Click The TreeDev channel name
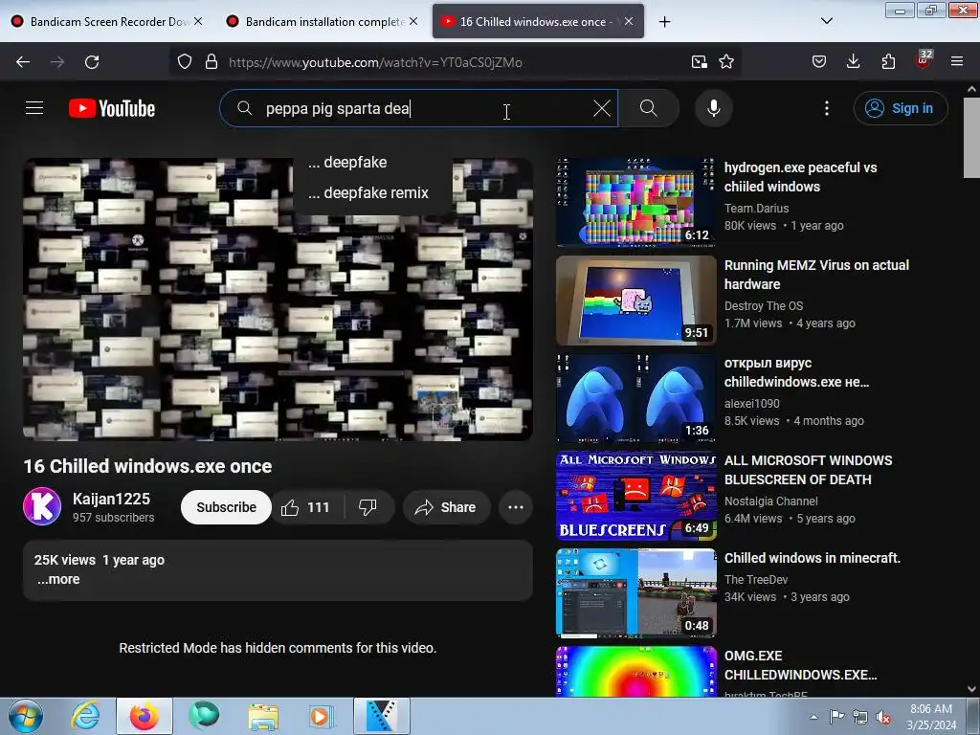The width and height of the screenshot is (980, 735). (x=756, y=579)
